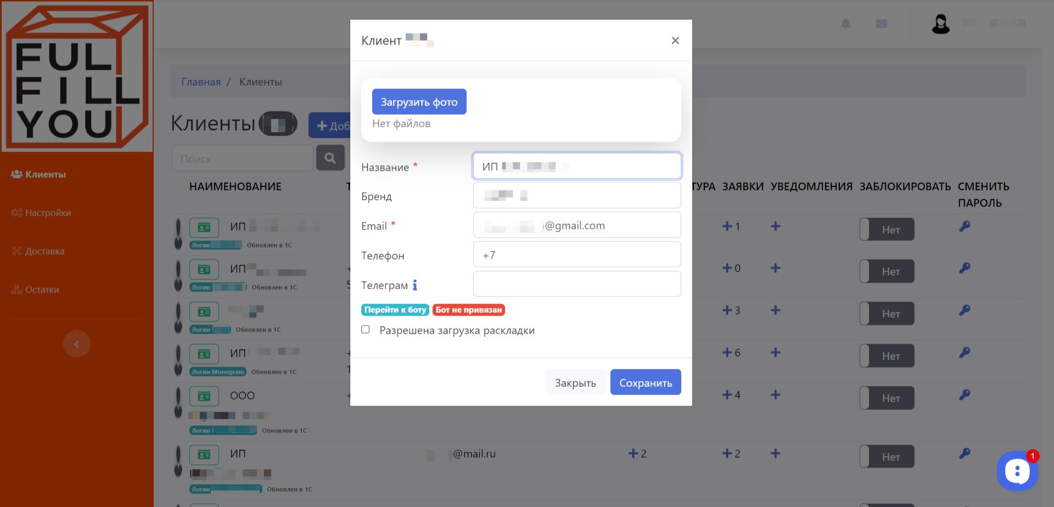Collapse the sidebar with the arrow button

(76, 344)
